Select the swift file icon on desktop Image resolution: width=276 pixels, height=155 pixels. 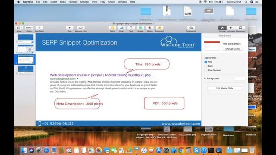click(188, 11)
